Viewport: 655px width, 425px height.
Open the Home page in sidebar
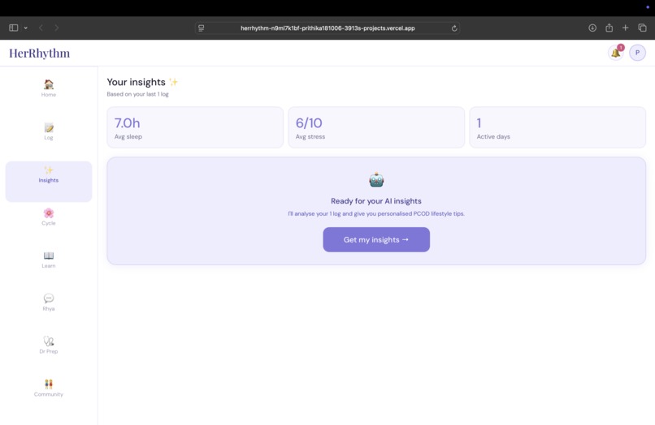tap(49, 88)
